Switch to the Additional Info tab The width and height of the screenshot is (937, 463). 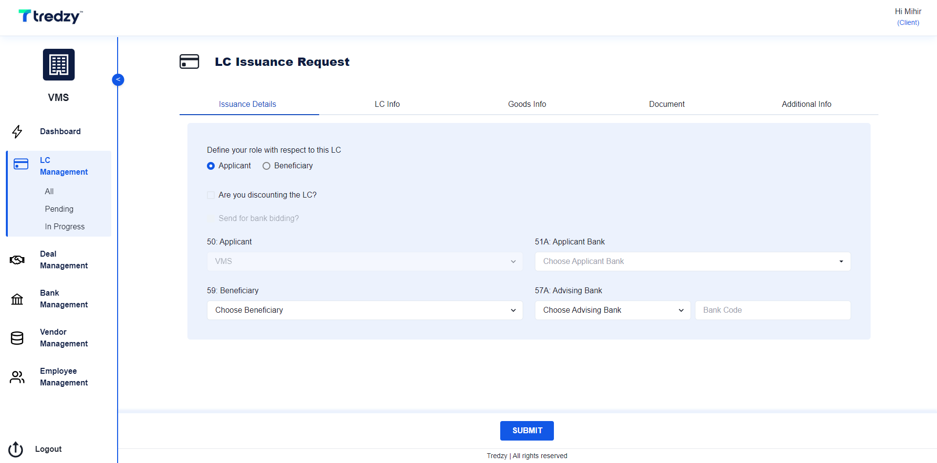tap(807, 104)
